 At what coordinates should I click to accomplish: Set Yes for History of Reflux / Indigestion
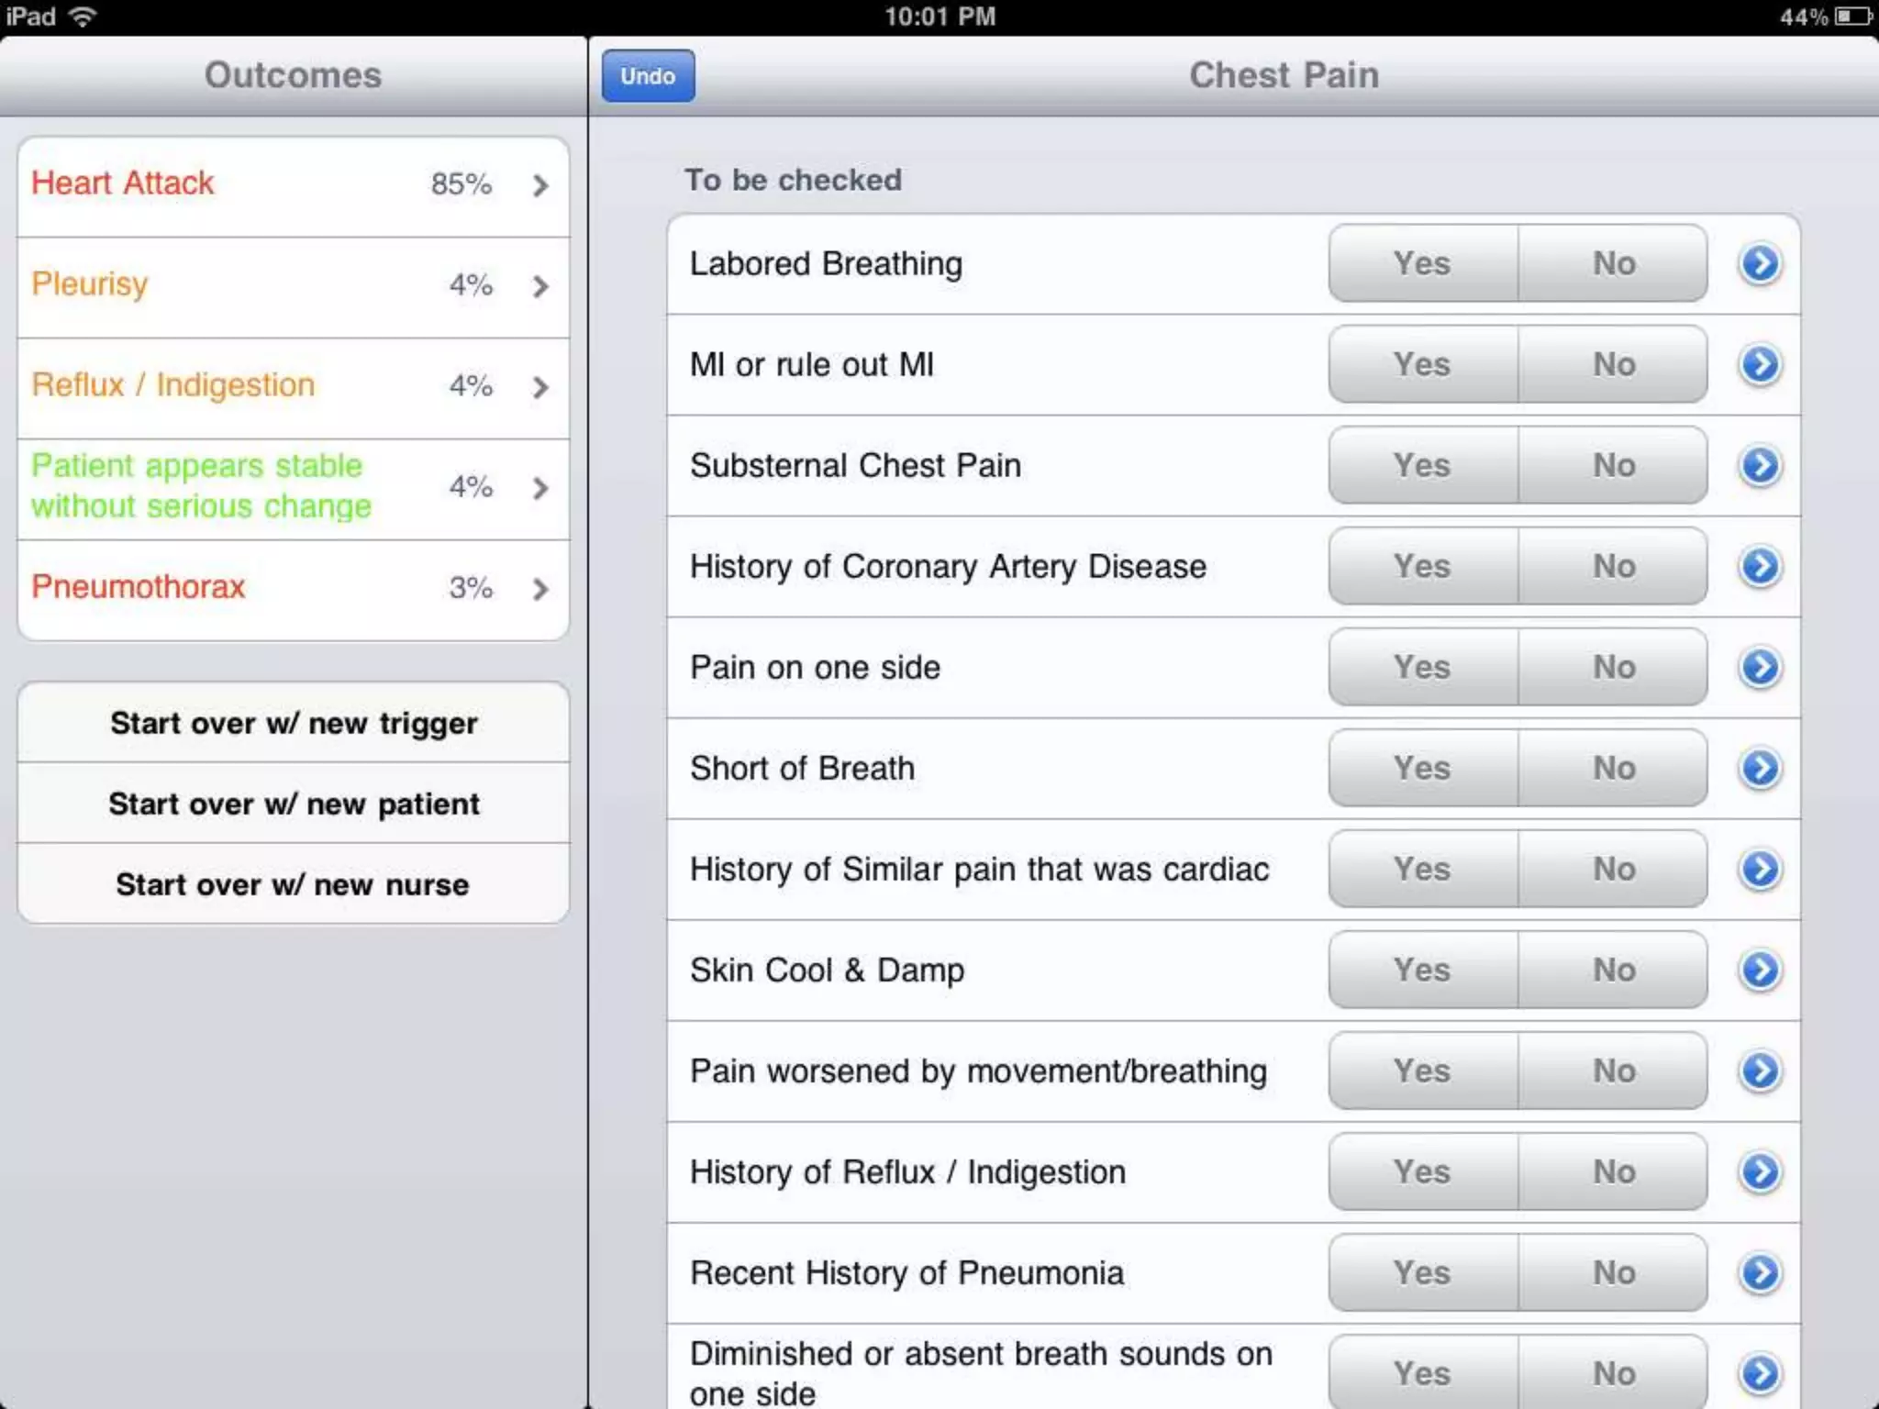pyautogui.click(x=1422, y=1172)
